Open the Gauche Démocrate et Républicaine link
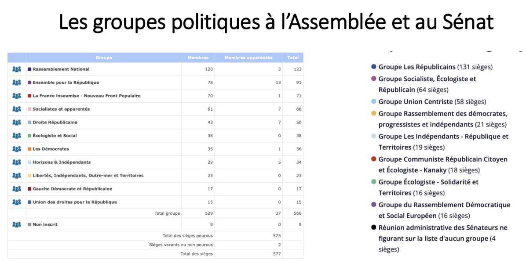 click(x=72, y=189)
